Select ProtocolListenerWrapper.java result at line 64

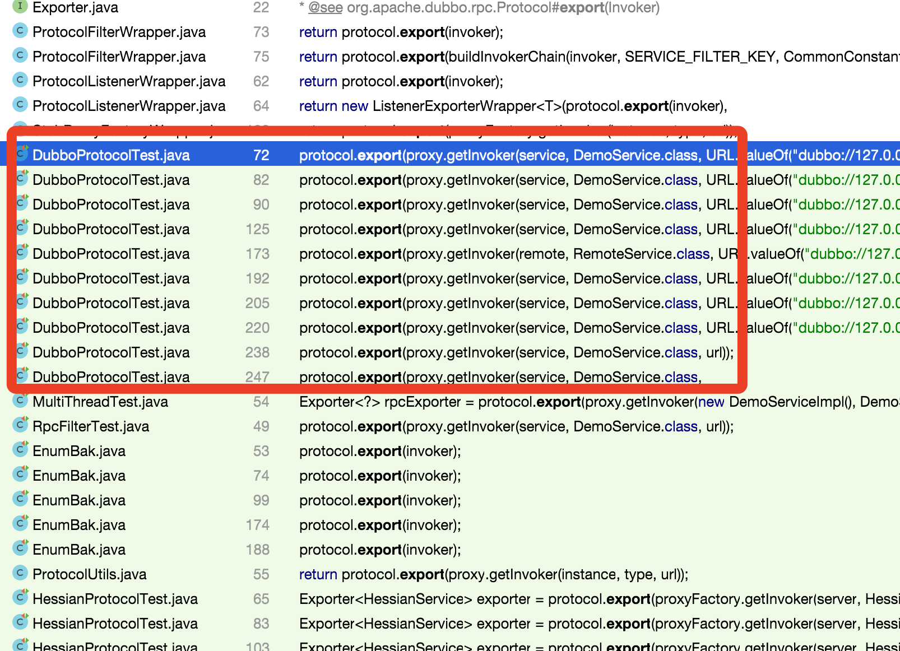(450, 106)
